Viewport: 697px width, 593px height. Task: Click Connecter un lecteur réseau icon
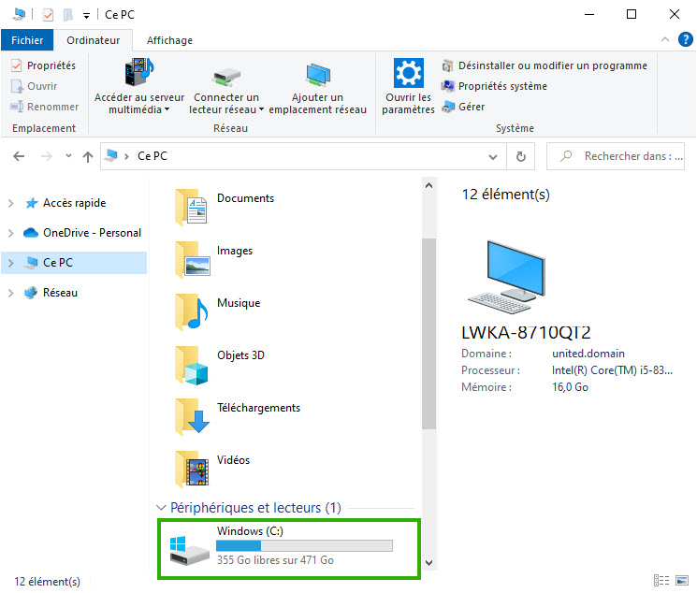click(226, 77)
